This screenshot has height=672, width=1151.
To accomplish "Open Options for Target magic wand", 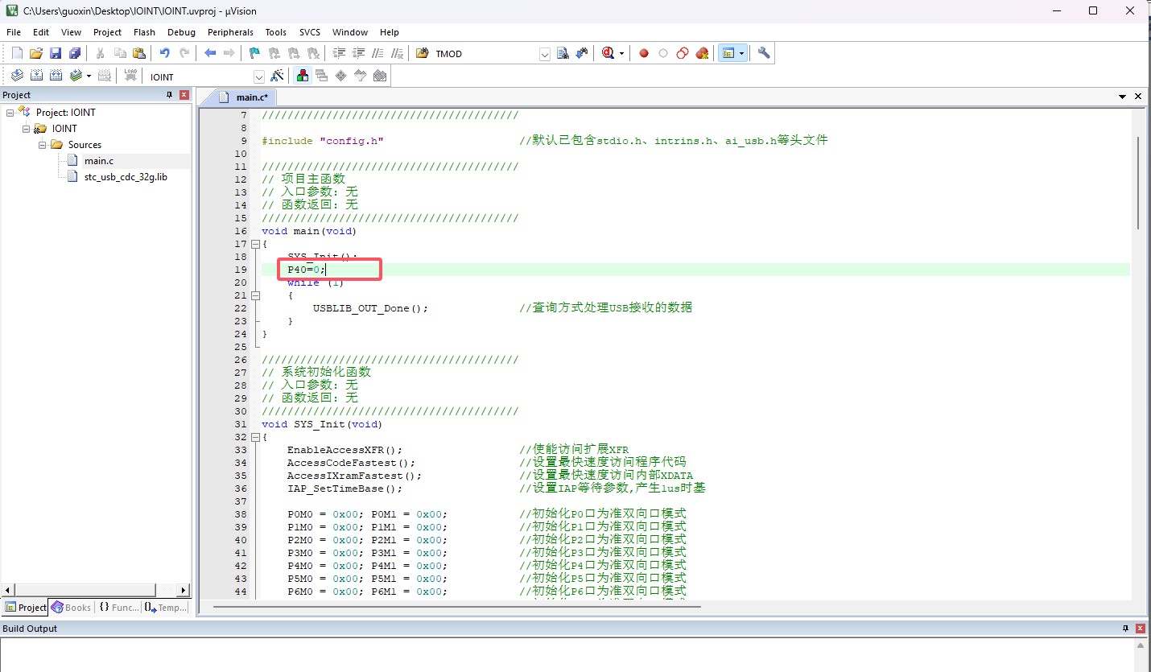I will tap(277, 76).
